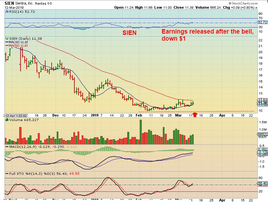Click the Close 11.38 value in header
This screenshot has height=202, width=268.
point(183,7)
